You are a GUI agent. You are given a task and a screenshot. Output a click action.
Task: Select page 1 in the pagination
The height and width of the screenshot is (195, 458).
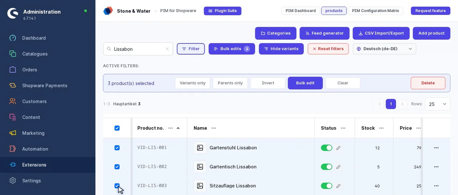tap(391, 104)
